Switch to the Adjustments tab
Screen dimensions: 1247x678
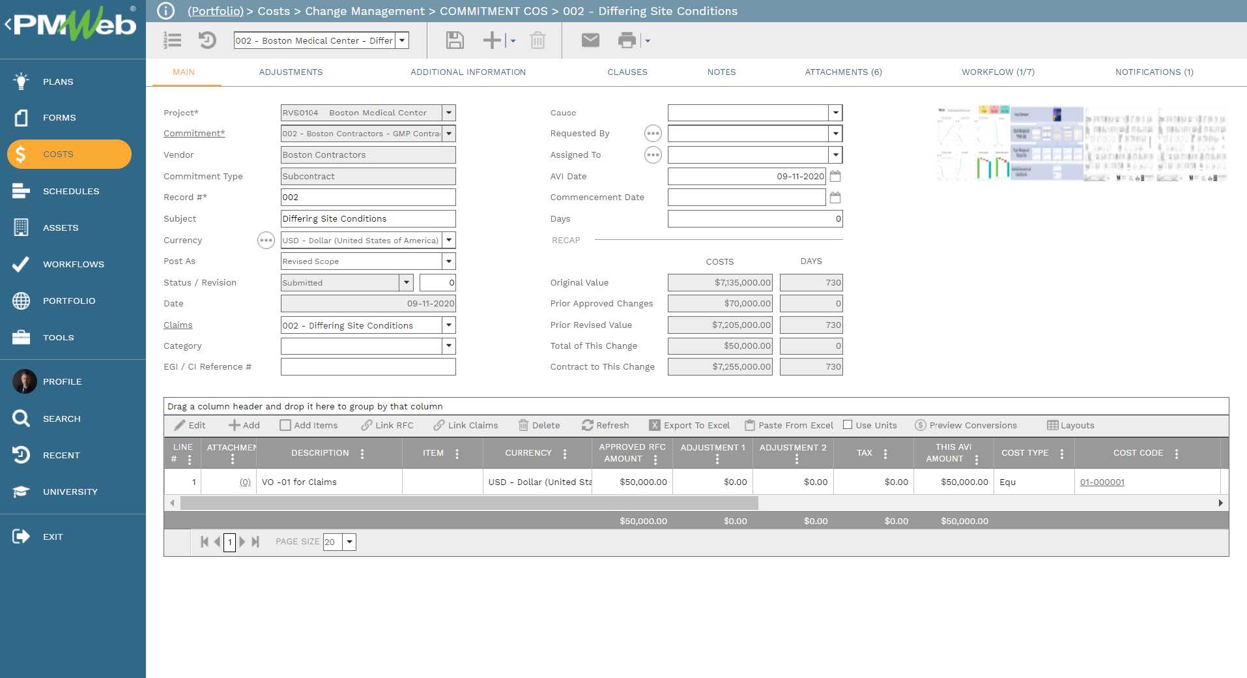tap(291, 72)
